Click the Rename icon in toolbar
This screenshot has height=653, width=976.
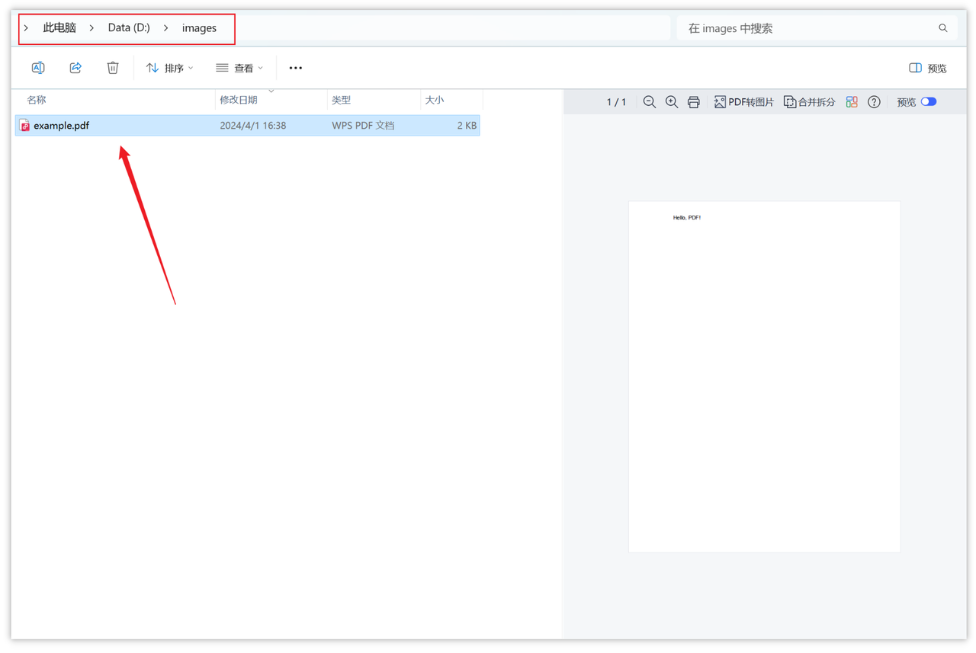pyautogui.click(x=38, y=68)
